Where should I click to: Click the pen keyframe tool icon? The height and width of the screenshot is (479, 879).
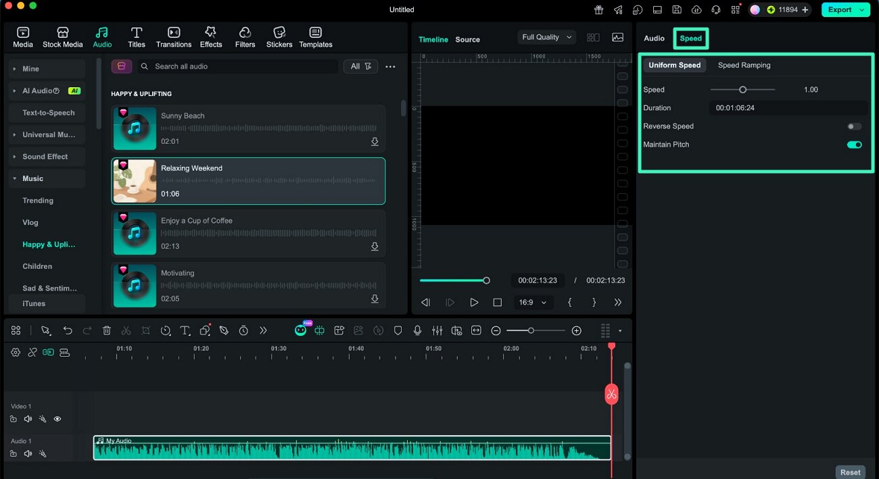pyautogui.click(x=224, y=330)
